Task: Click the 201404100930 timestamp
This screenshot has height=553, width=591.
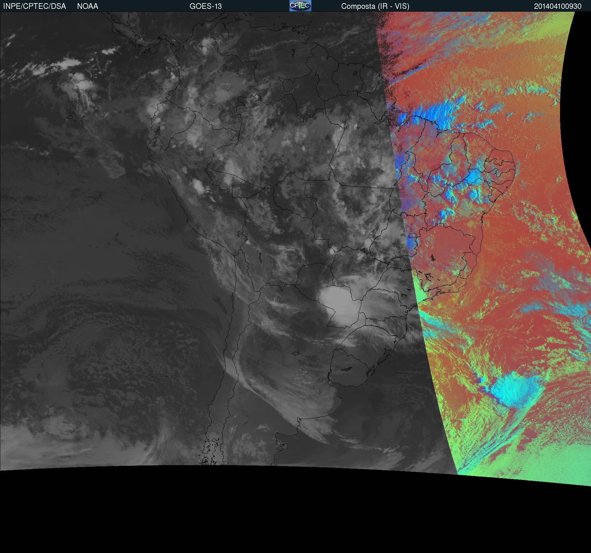Action: tap(557, 6)
